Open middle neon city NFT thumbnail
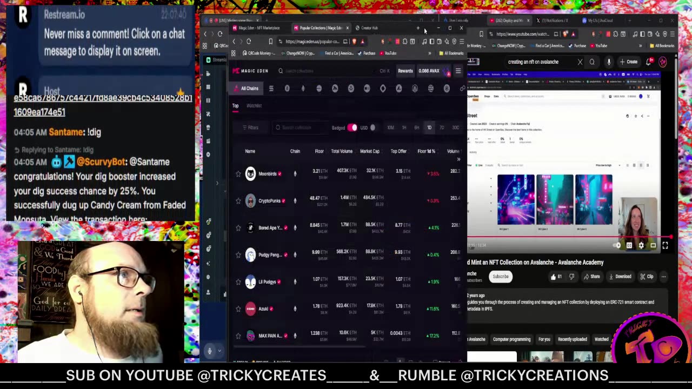Screen dimensions: 692x389 [x=555, y=199]
